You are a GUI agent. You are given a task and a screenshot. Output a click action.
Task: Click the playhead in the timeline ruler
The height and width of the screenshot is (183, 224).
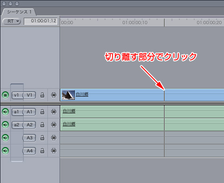pos(165,23)
